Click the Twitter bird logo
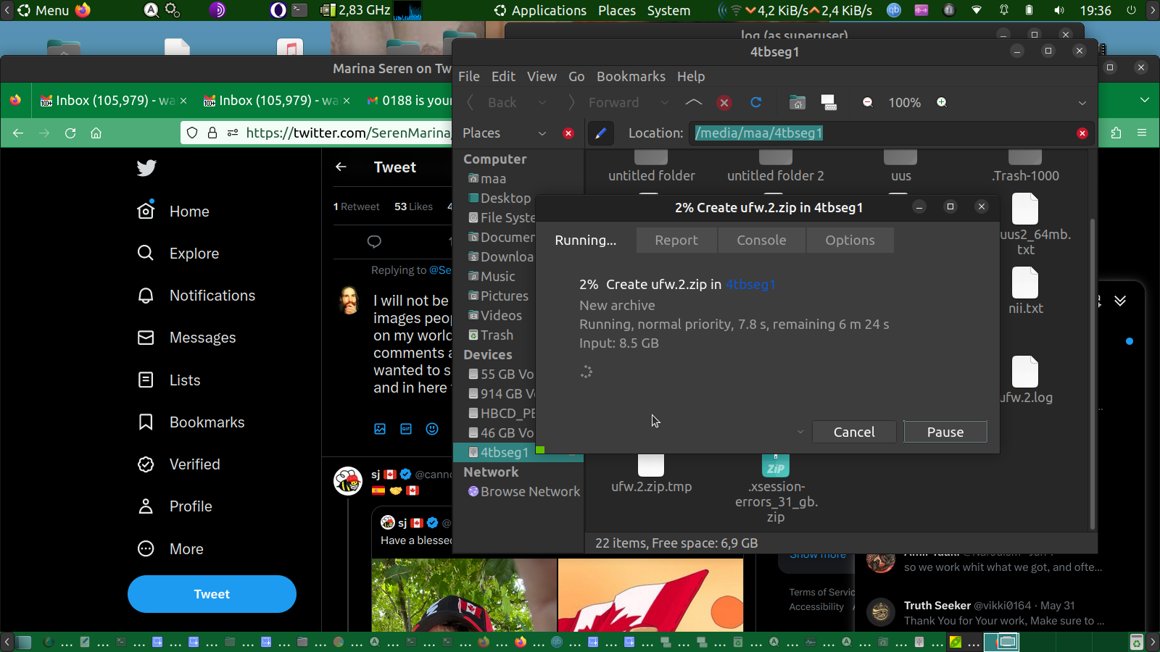 pos(146,168)
